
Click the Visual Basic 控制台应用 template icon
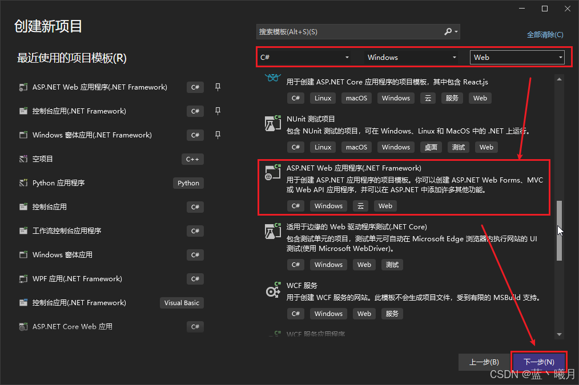(23, 303)
